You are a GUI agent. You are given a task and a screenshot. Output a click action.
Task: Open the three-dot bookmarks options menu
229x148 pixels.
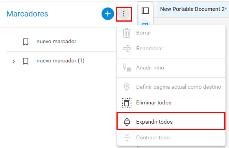pyautogui.click(x=124, y=14)
